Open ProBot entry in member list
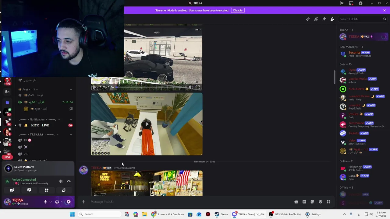Image resolution: width=390 pixels, height=219 pixels. (363, 116)
